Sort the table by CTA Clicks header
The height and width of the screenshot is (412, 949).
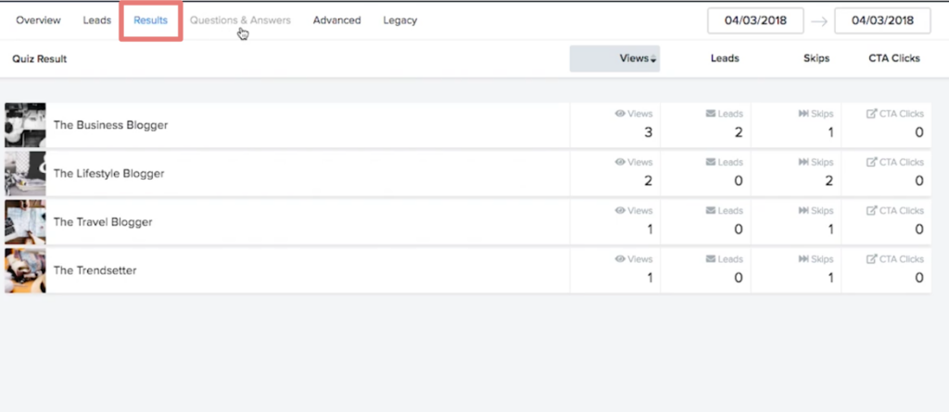894,58
